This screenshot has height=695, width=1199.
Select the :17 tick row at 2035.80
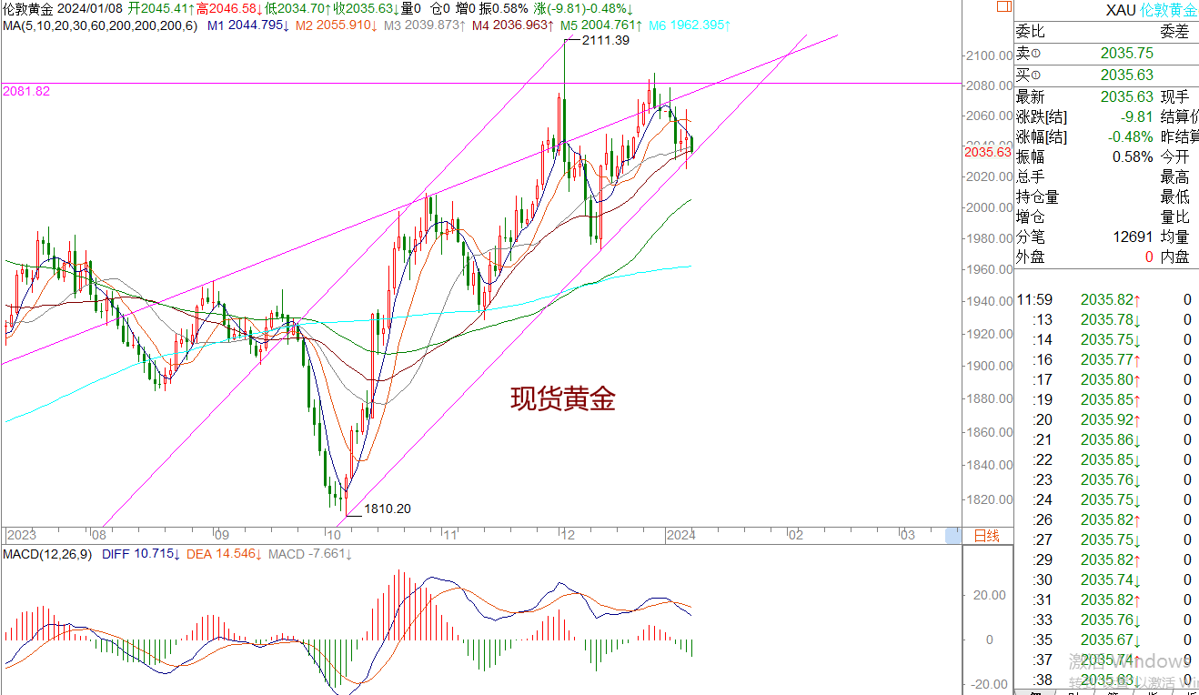pos(1105,379)
